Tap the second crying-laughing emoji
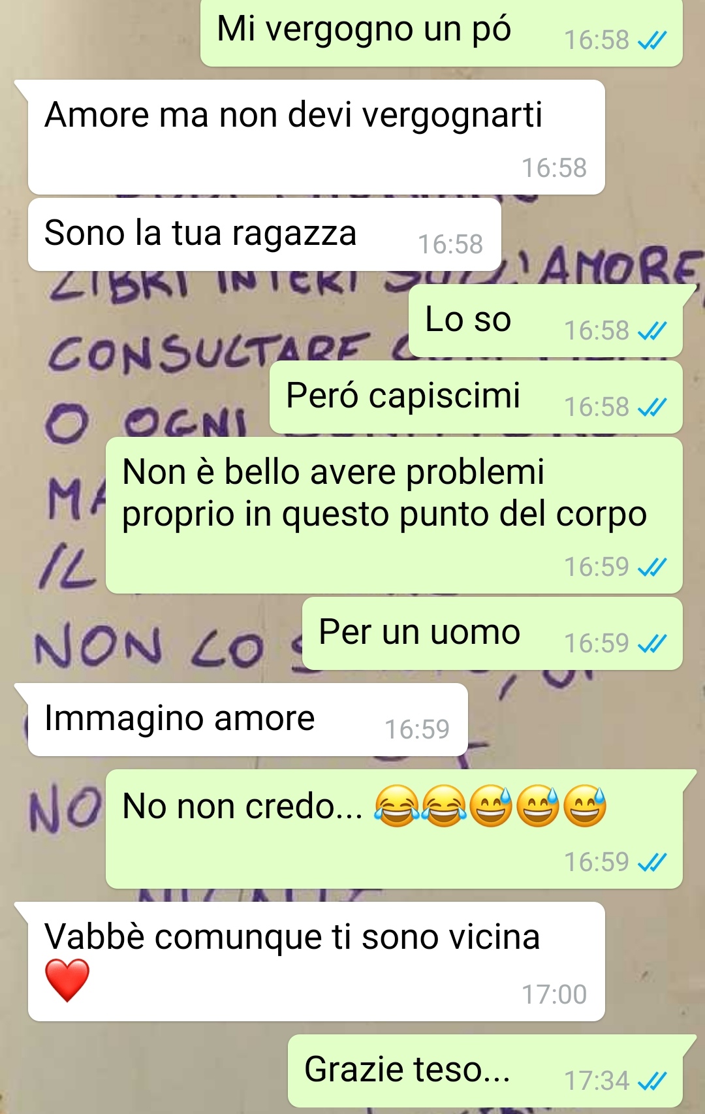This screenshot has height=1114, width=705. pyautogui.click(x=444, y=806)
